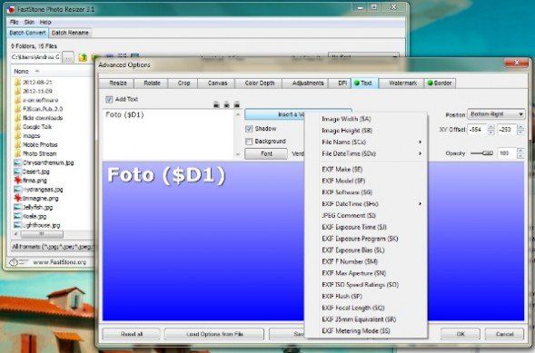Click the Cancel button
Screen dimensions: 535x353
(504, 334)
